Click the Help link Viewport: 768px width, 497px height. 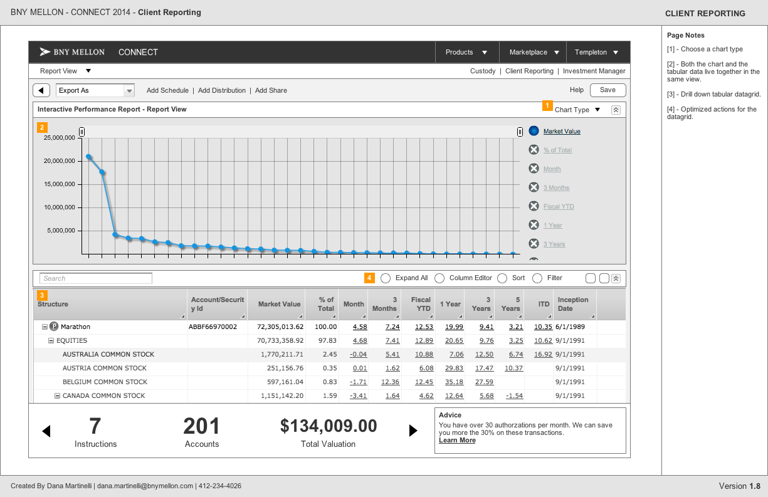577,90
